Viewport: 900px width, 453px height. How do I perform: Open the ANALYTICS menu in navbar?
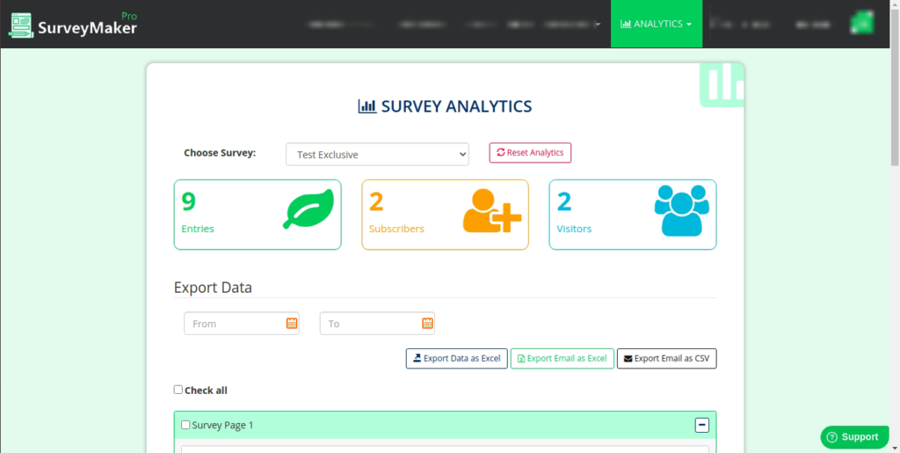click(656, 24)
